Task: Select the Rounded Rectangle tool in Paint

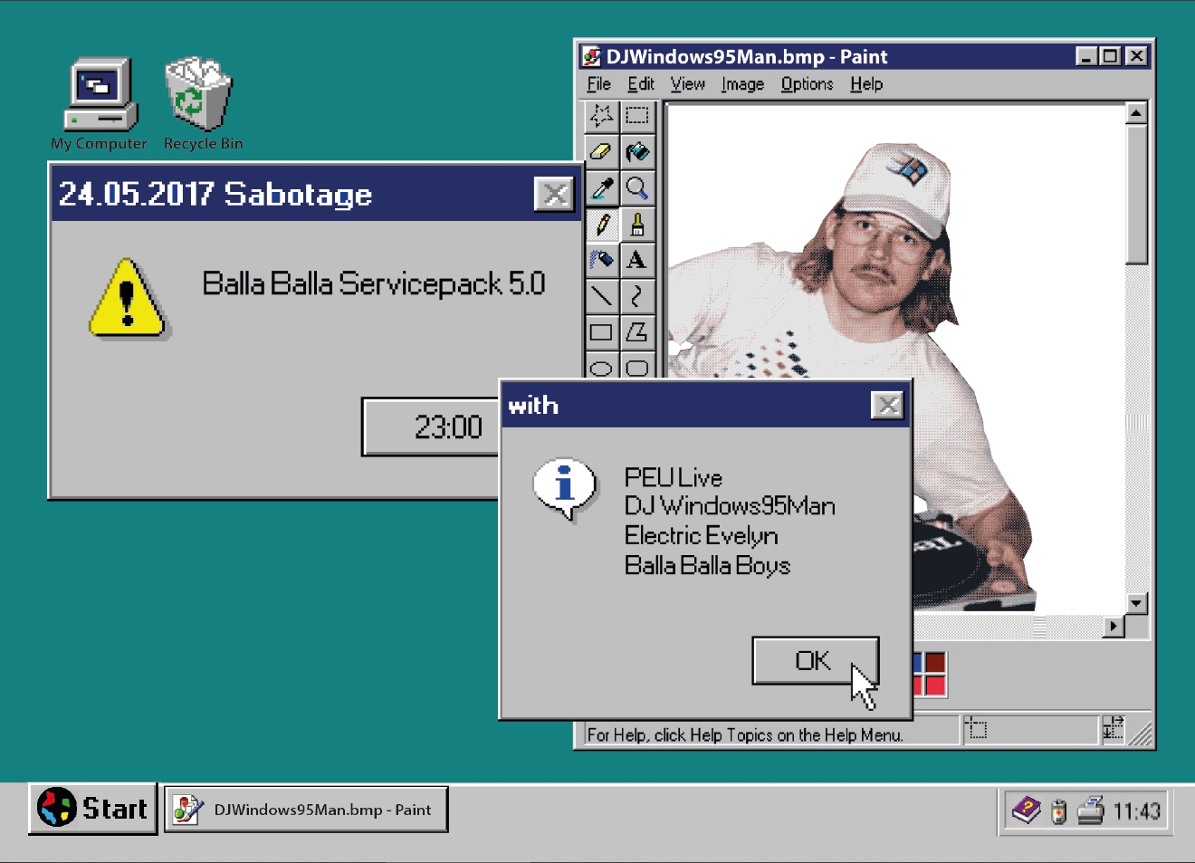Action: 637,365
